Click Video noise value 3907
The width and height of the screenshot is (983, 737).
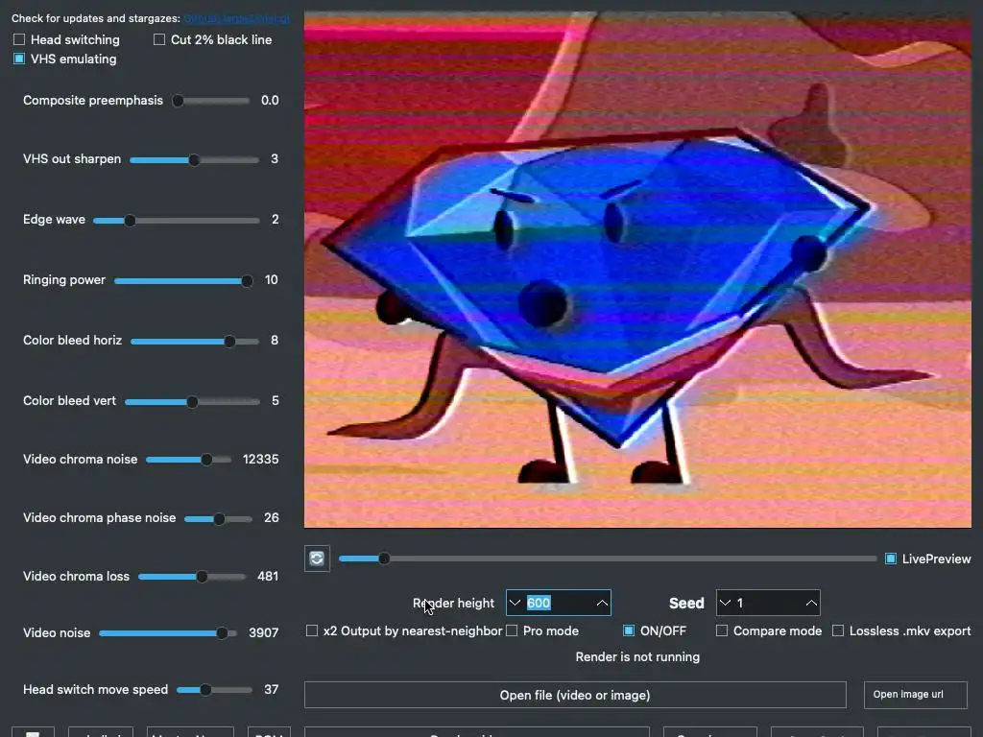click(x=263, y=633)
